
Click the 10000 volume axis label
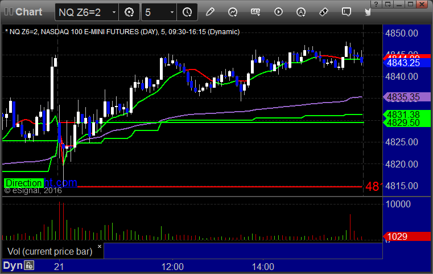(x=398, y=205)
